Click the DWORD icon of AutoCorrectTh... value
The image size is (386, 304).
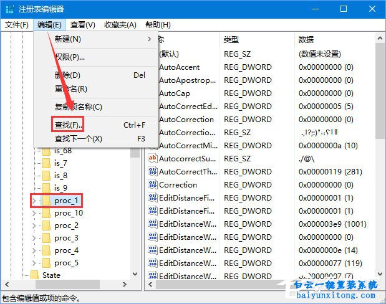click(x=153, y=171)
